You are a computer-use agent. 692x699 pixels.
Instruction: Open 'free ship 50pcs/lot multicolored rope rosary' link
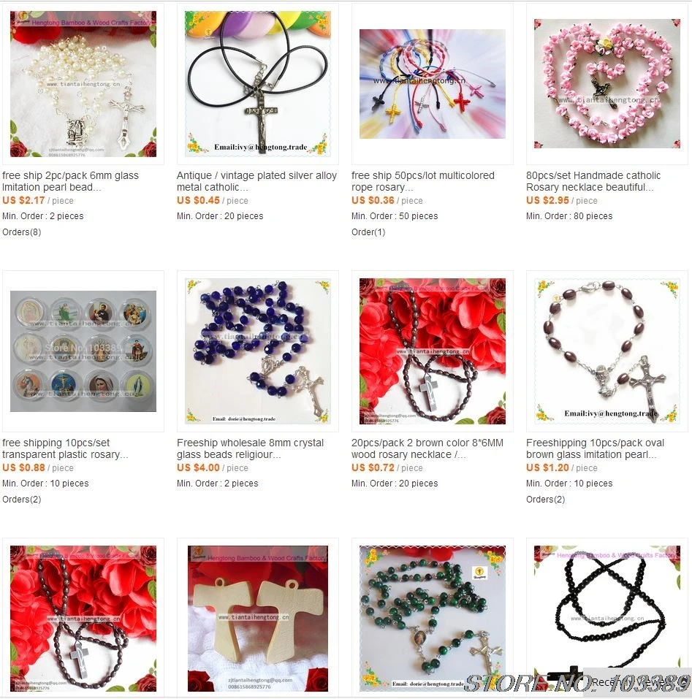423,181
